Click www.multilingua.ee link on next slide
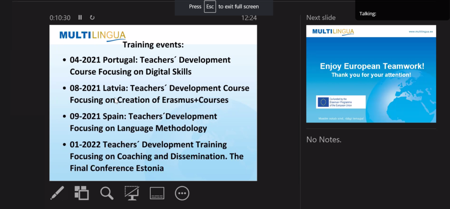The image size is (450, 209). tap(421, 31)
